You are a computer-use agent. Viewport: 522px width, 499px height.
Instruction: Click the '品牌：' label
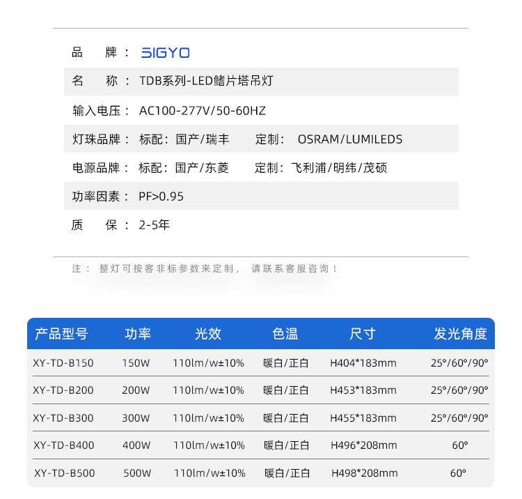100,52
